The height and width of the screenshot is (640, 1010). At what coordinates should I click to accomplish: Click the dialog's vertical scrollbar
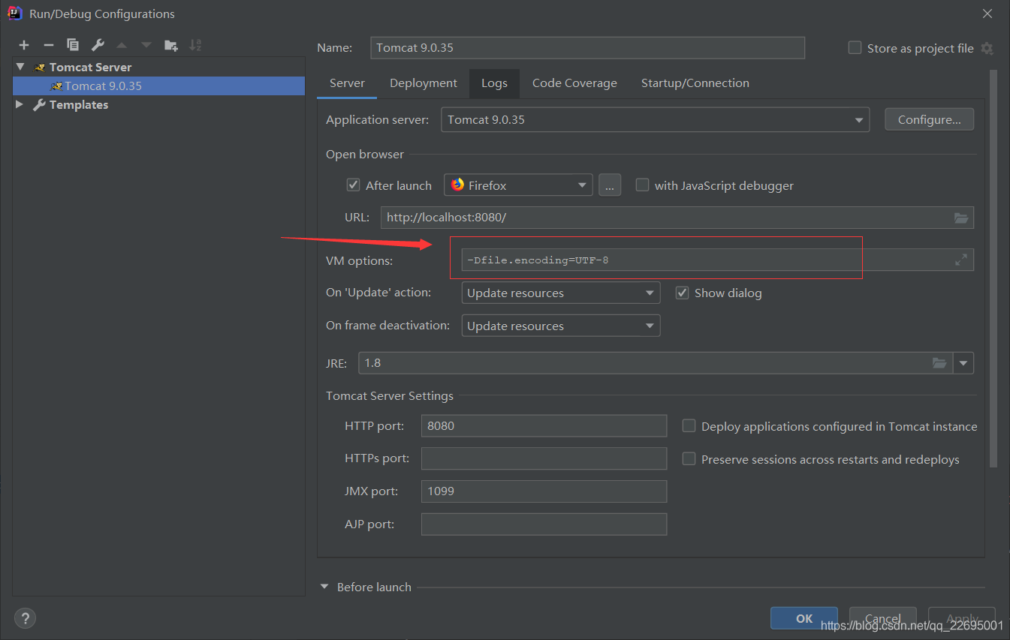(x=993, y=269)
